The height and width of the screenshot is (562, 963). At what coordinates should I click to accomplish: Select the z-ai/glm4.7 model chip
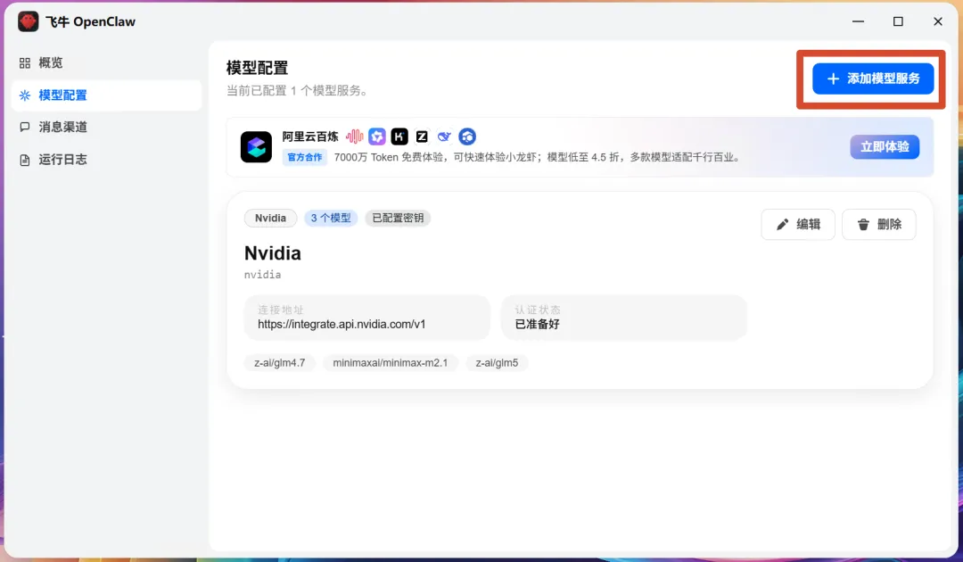pyautogui.click(x=279, y=363)
